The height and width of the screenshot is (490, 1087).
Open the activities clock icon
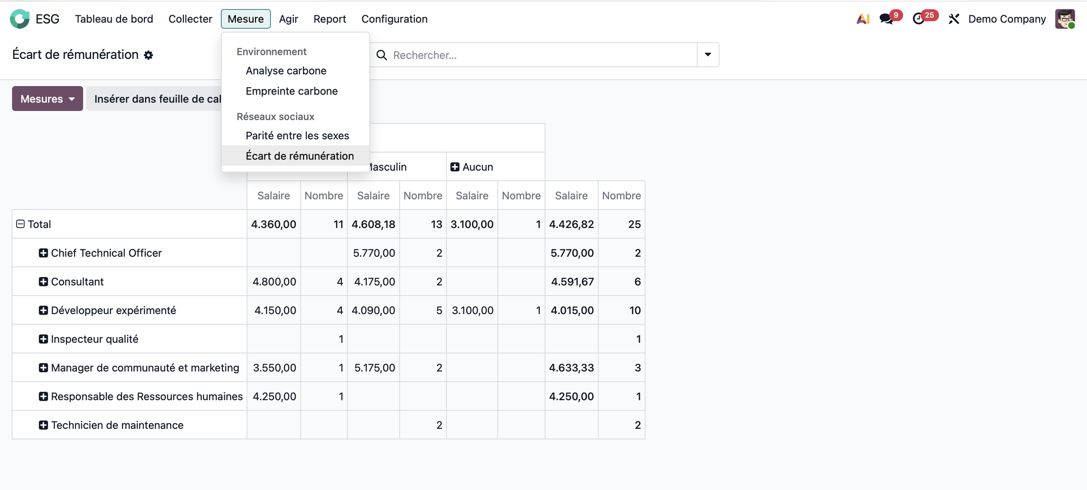(919, 19)
